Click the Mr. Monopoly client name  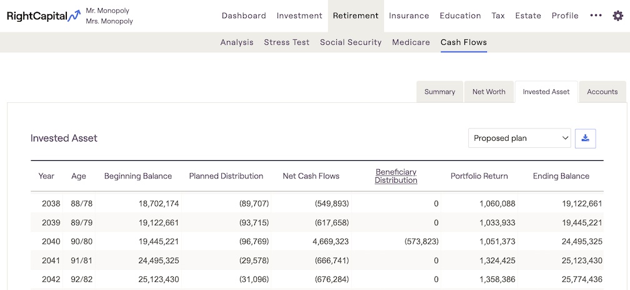(107, 11)
